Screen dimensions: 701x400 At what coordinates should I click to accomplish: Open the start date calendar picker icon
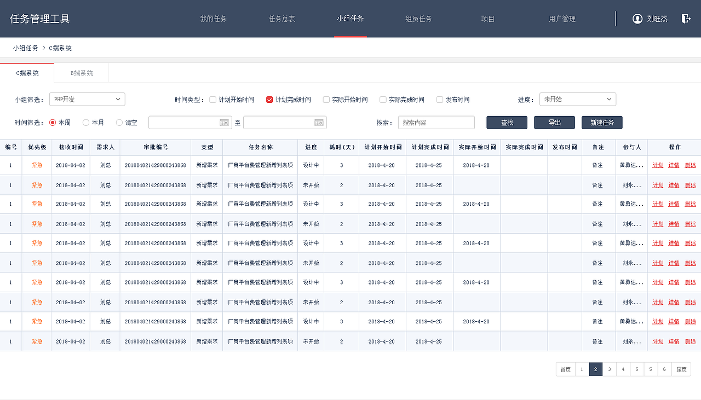(224, 122)
